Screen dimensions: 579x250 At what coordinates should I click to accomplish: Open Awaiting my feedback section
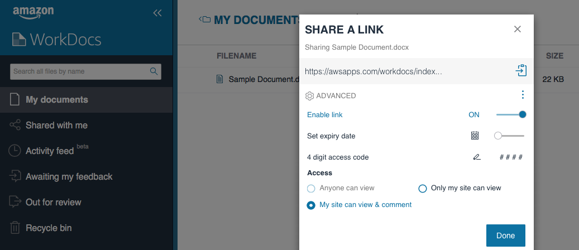tap(86, 176)
